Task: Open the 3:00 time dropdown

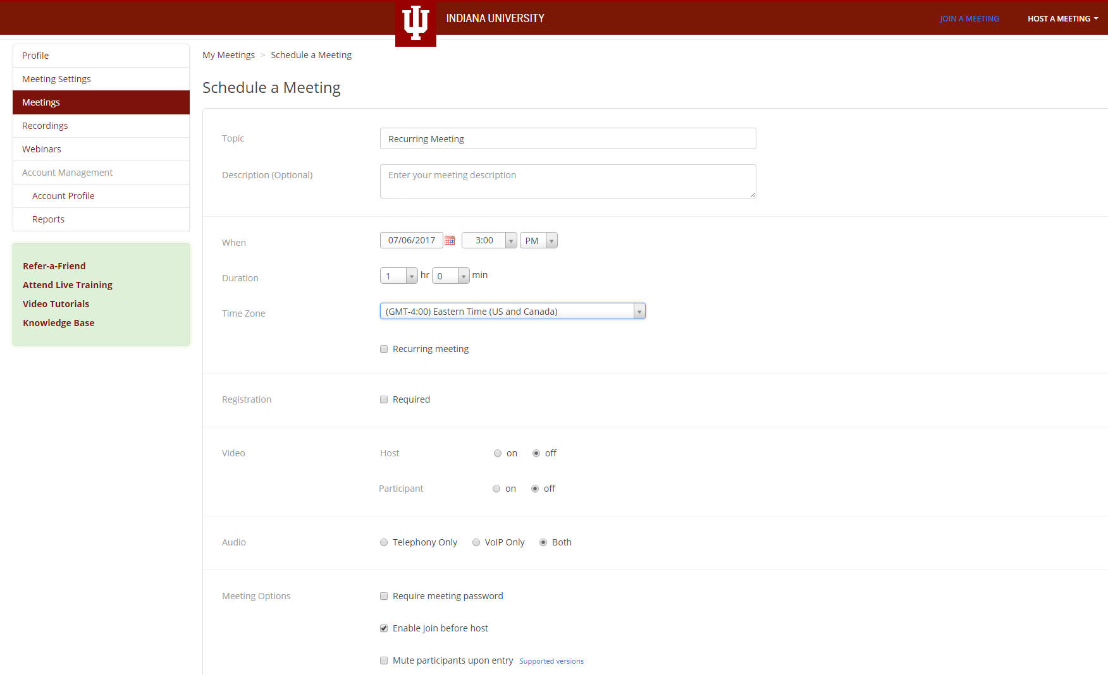Action: coord(489,240)
